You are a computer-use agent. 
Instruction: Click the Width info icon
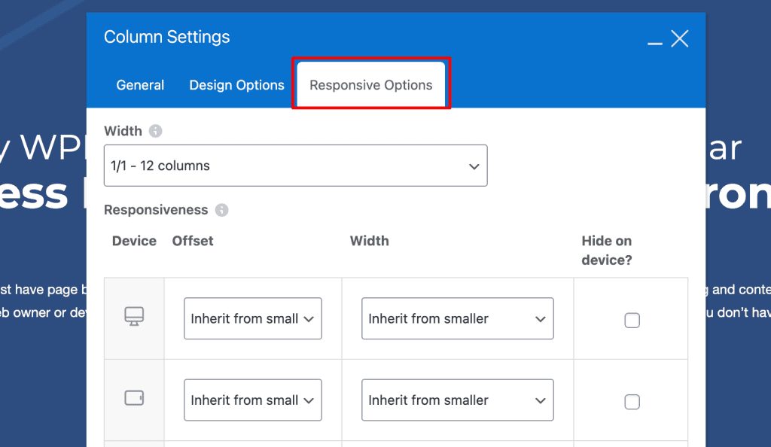155,131
